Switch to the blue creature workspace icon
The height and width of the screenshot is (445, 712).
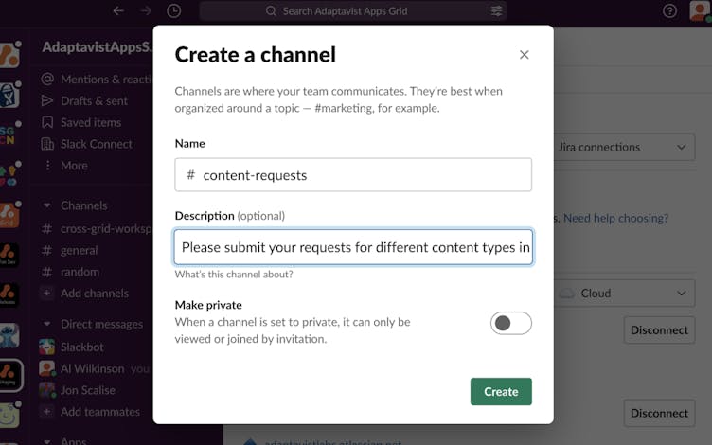(x=9, y=335)
